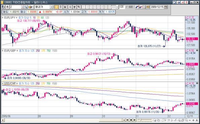
Task: Click the stacked-windows icon left of magnifier
Action: pyautogui.click(x=183, y=120)
